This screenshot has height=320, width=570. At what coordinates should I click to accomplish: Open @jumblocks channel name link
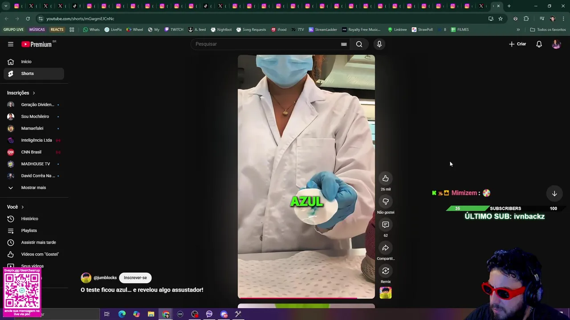click(x=105, y=278)
